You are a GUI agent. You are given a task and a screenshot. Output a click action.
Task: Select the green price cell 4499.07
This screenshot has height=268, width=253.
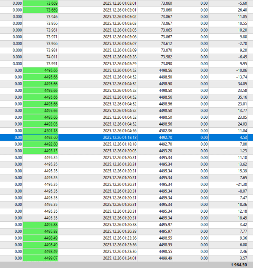40,258
